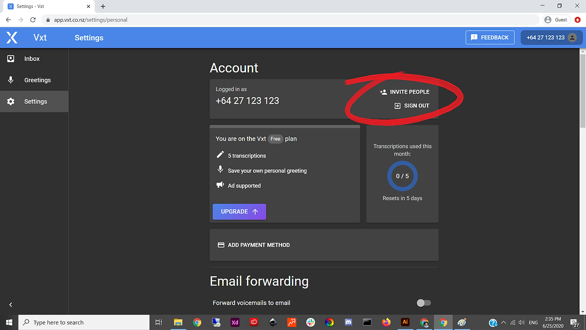Click the Inbox tray icon
The image size is (586, 330).
(10, 59)
